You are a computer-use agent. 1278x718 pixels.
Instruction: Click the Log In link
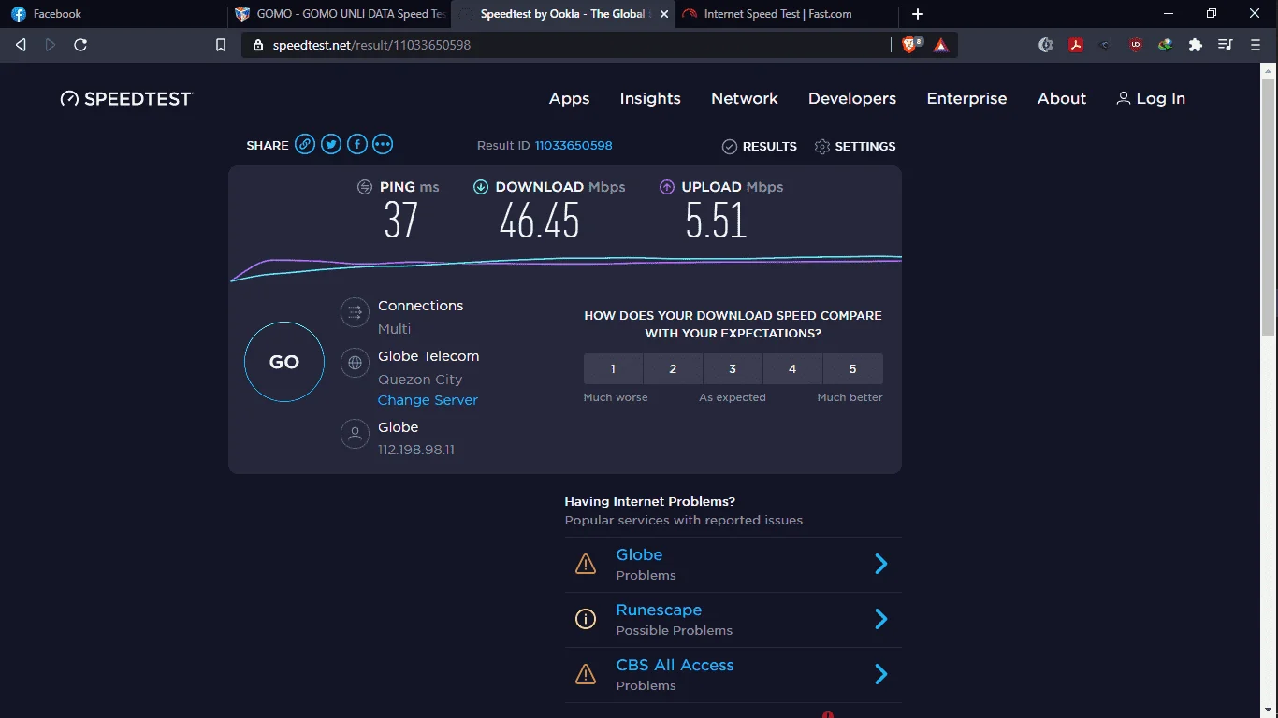coord(1151,99)
